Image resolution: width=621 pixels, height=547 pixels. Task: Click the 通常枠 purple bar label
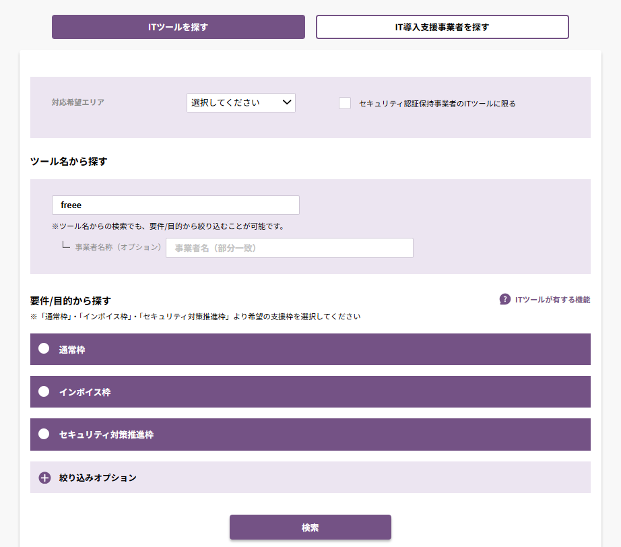click(72, 350)
